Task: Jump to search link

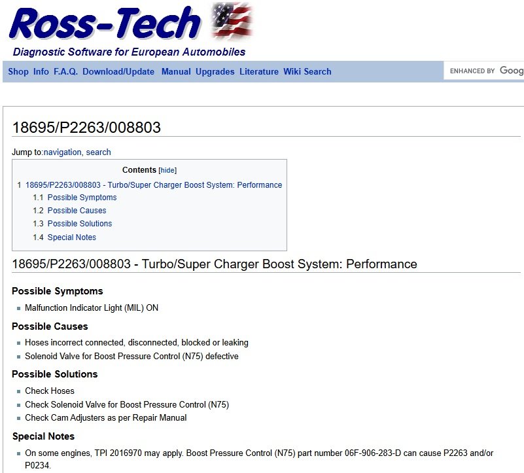Action: pyautogui.click(x=99, y=152)
